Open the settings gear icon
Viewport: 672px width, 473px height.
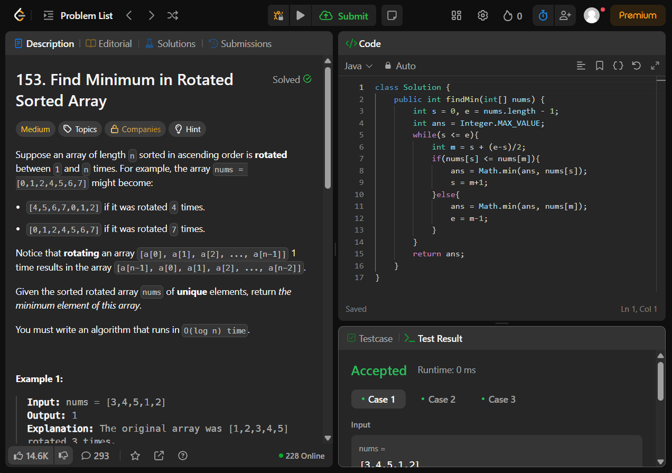(x=483, y=16)
